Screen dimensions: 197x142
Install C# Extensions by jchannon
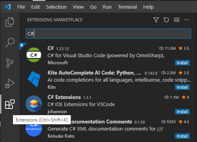click(182, 112)
